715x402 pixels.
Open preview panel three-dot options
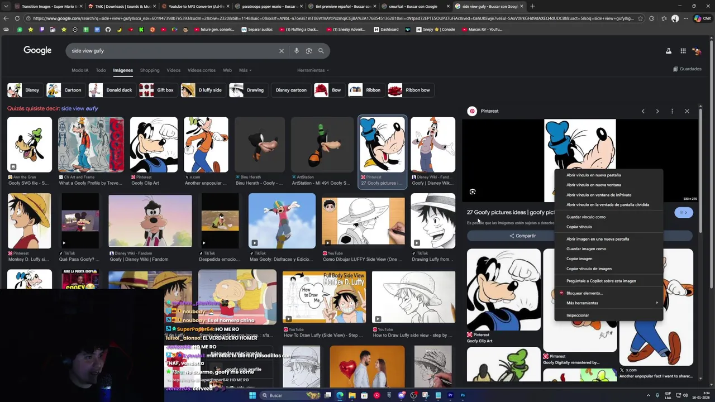click(672, 111)
